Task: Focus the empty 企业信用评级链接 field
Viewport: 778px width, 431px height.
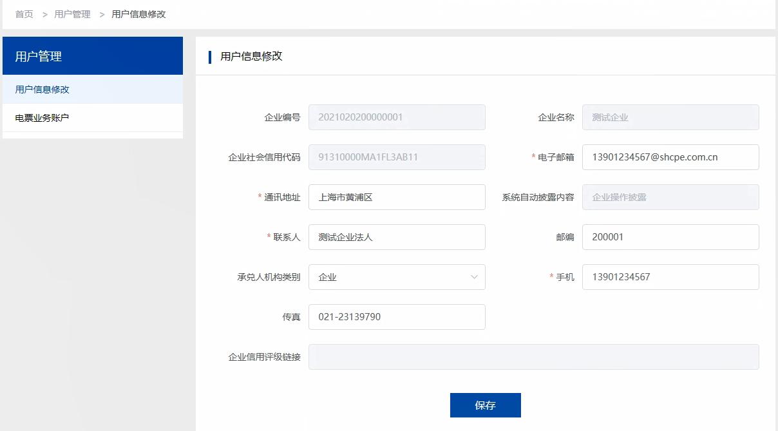Action: coord(533,356)
